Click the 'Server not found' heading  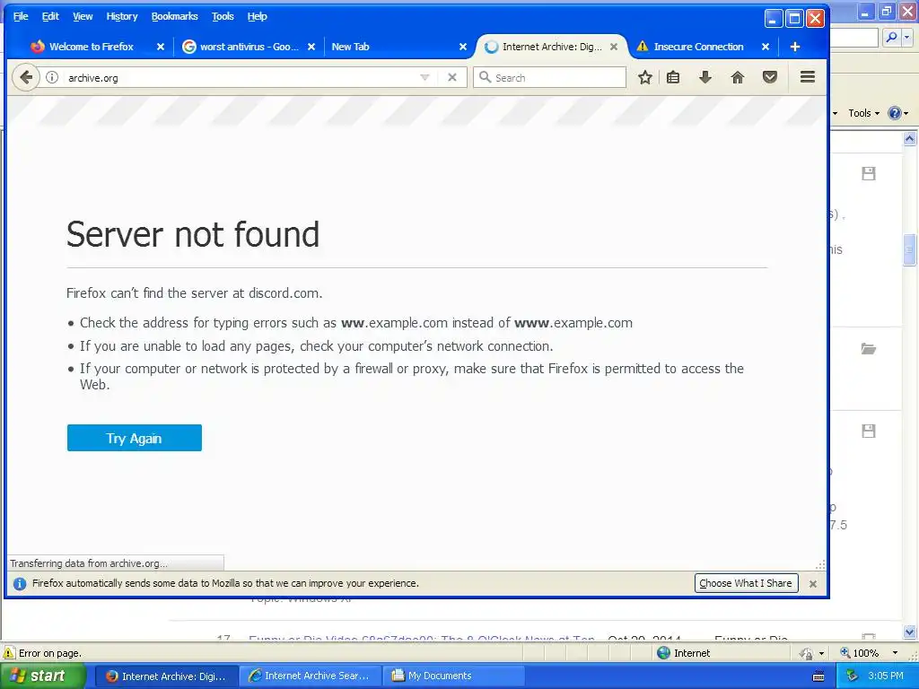pos(193,234)
